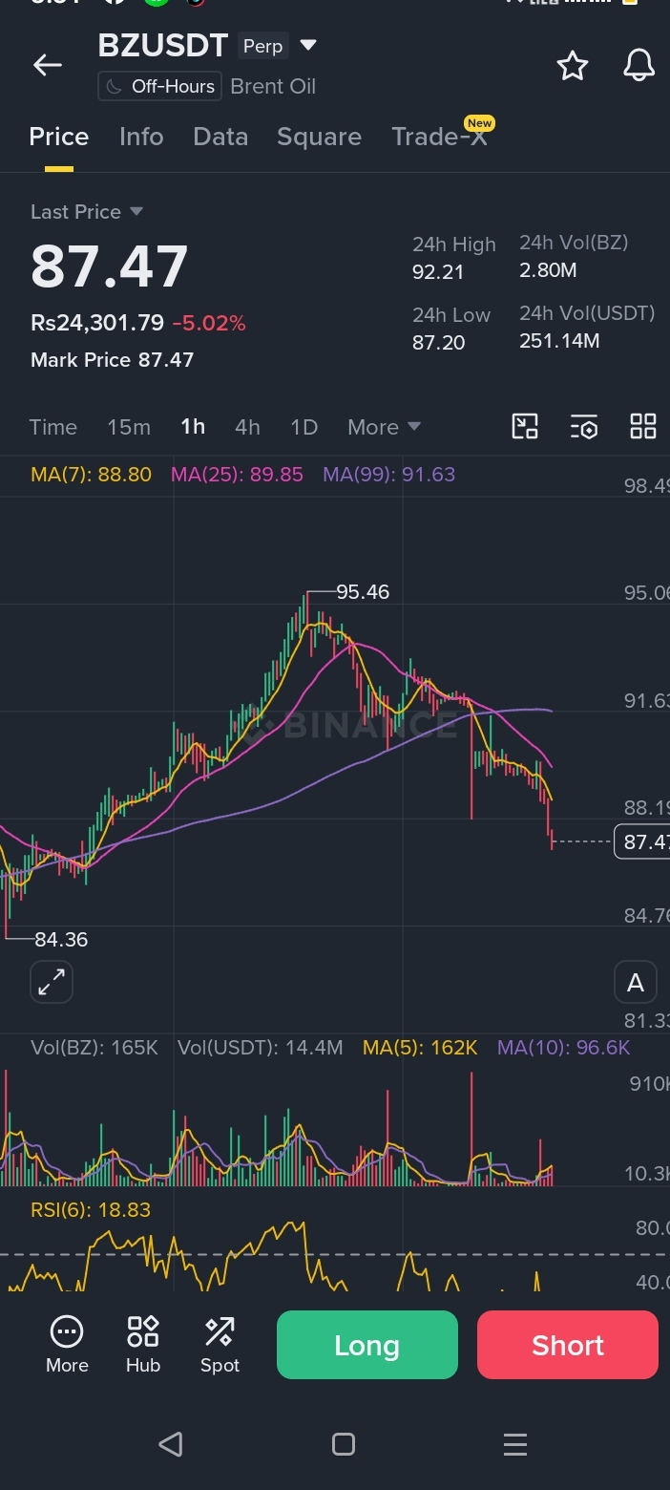Switch to the Info tab
Screen dimensions: 670x1490
click(x=141, y=137)
